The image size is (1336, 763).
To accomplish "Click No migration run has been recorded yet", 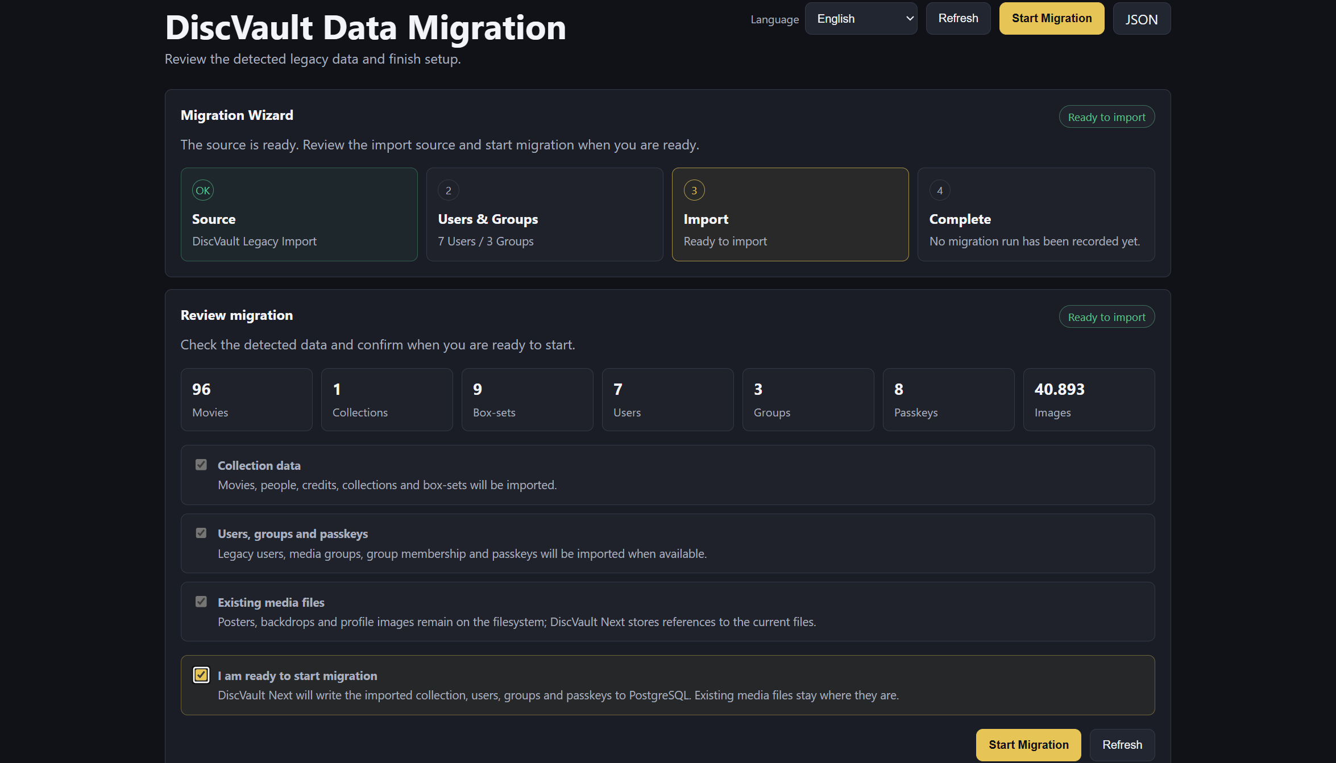I will point(1035,241).
